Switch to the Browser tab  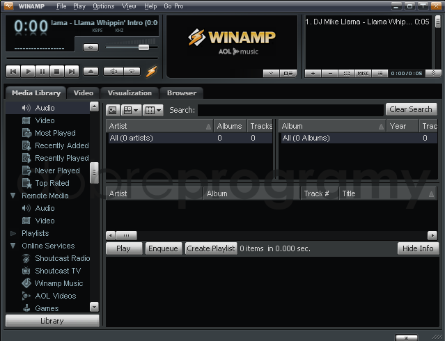point(182,93)
